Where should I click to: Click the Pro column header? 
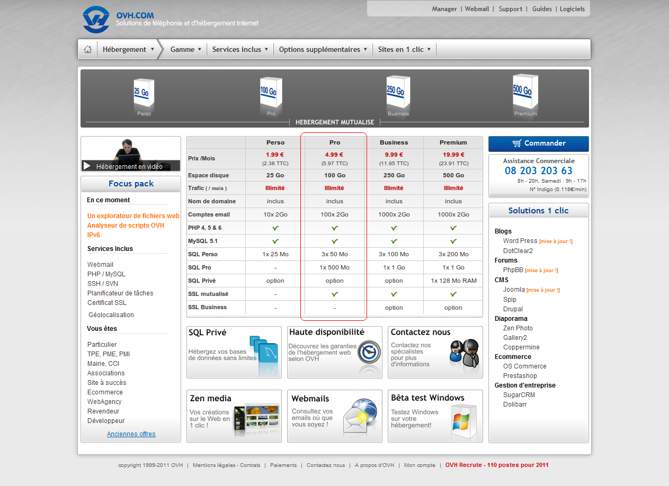[335, 142]
